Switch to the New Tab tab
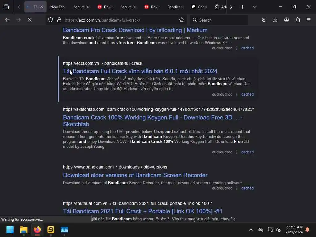Screen dimensions: 316x237 click(57, 7)
